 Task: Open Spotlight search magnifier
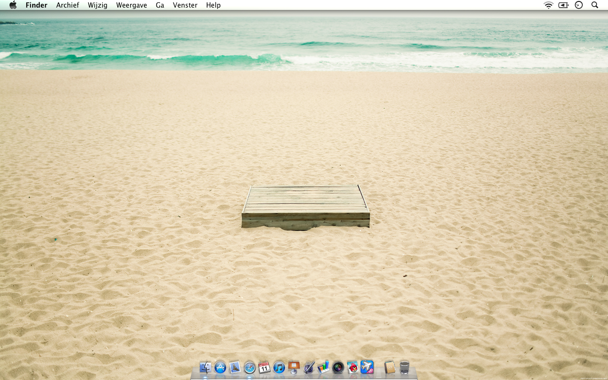pyautogui.click(x=595, y=5)
